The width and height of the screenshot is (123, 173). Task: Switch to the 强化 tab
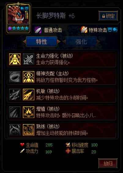click(81, 42)
